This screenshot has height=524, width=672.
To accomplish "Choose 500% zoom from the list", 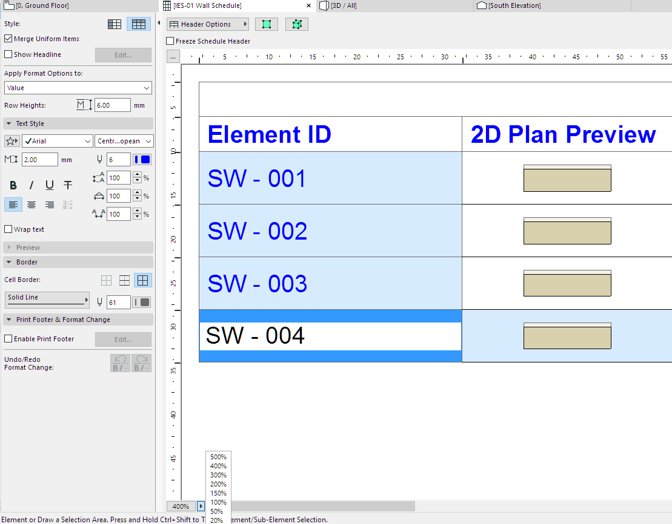I will 218,457.
